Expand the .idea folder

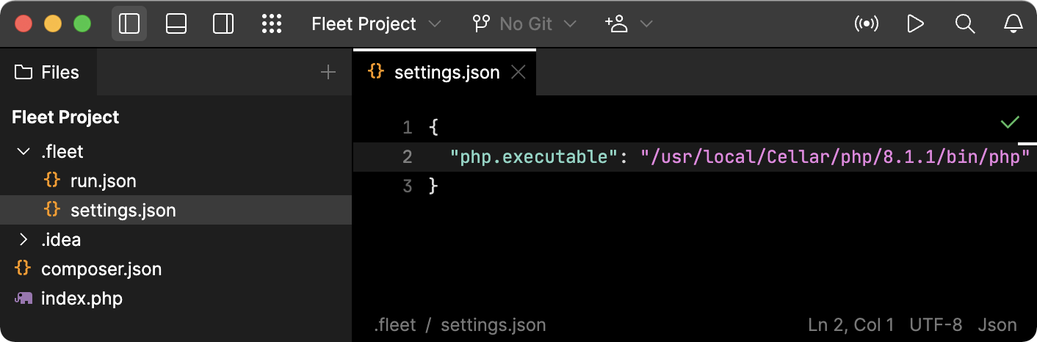coord(23,240)
